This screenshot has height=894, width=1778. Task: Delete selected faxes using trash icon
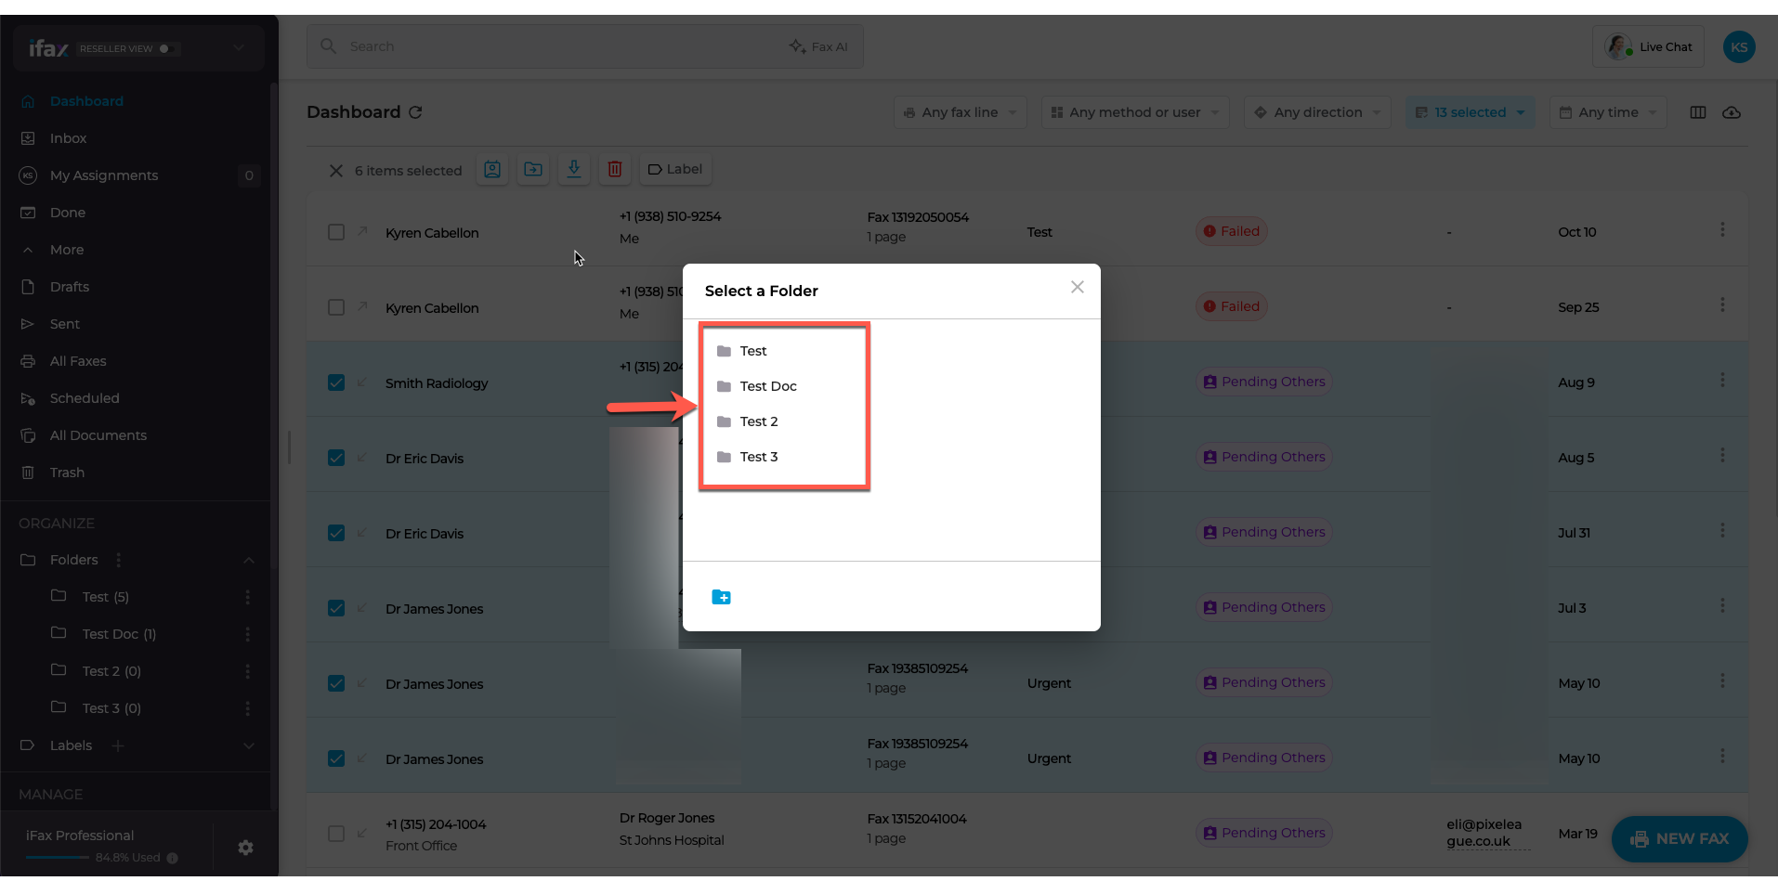tap(615, 169)
